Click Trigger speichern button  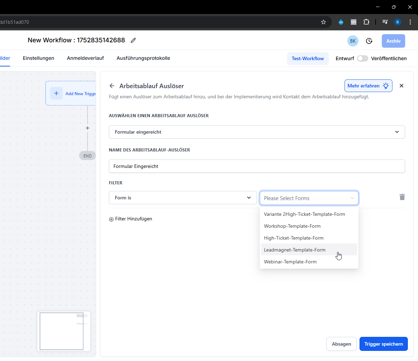point(383,344)
